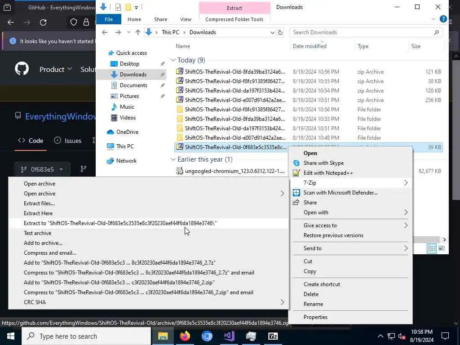
Task: Switch to the Share ribbon tab
Action: coord(160,19)
